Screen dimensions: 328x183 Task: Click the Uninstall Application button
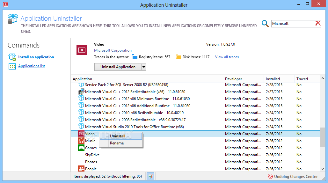(x=118, y=67)
